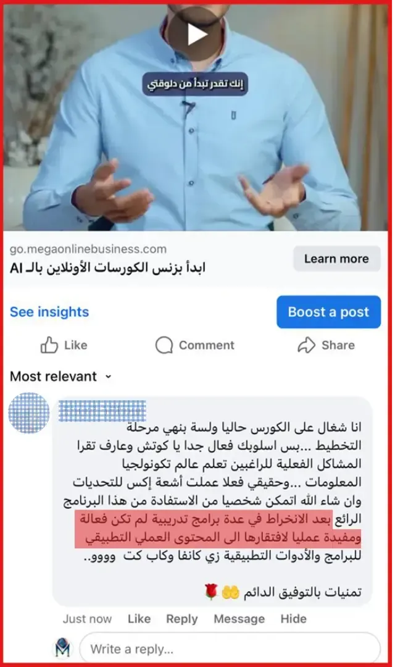Click the blurred commenter name
Viewport: 395px width, 667px height.
(x=102, y=411)
